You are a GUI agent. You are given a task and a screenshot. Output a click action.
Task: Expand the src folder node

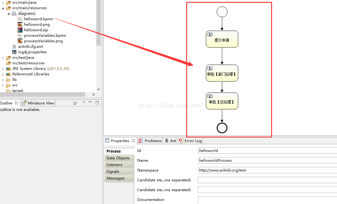tap(3, 85)
